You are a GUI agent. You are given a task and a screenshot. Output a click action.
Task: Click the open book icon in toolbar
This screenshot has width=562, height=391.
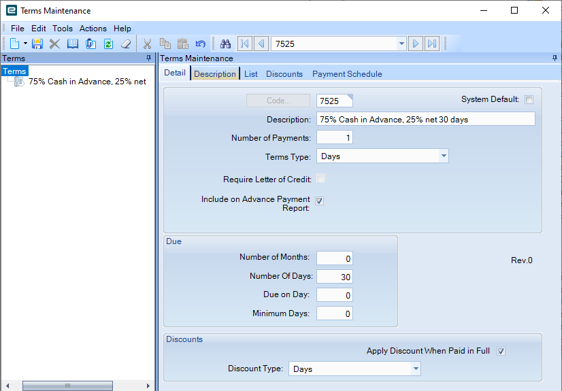[73, 44]
